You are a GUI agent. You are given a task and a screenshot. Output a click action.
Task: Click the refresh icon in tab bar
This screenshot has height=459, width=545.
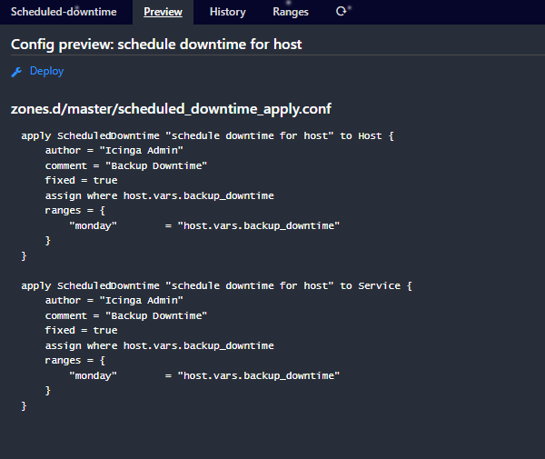341,12
